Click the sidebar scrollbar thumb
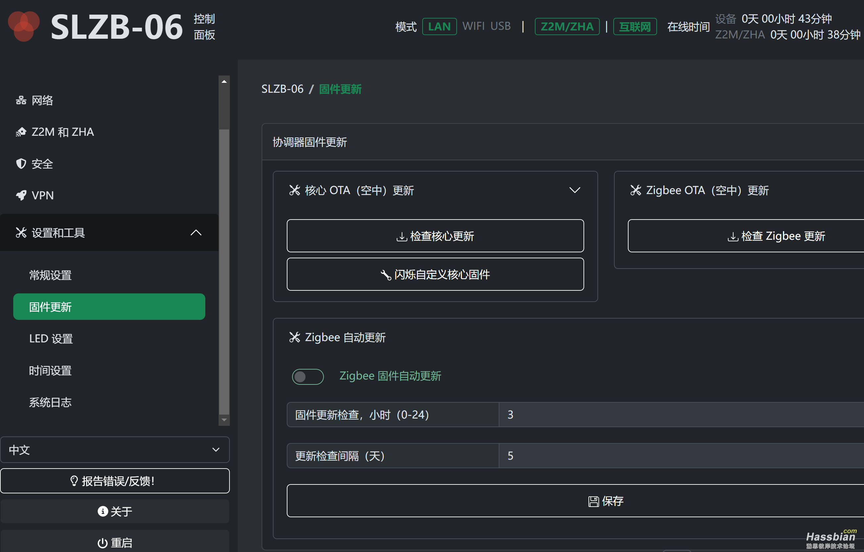This screenshot has height=552, width=864. click(x=224, y=271)
